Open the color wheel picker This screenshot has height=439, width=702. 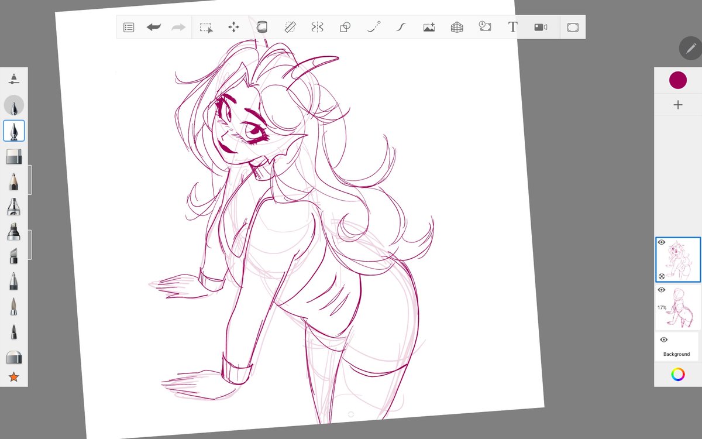(x=678, y=374)
